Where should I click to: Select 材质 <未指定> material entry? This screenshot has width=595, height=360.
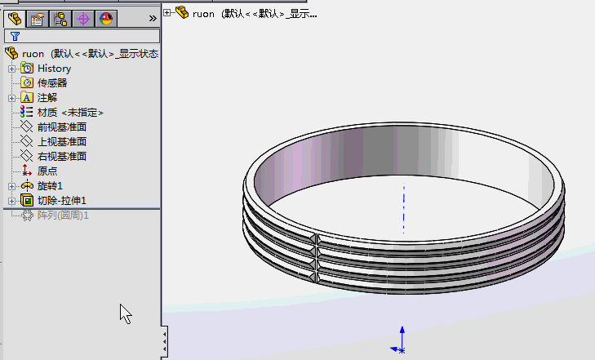(70, 113)
